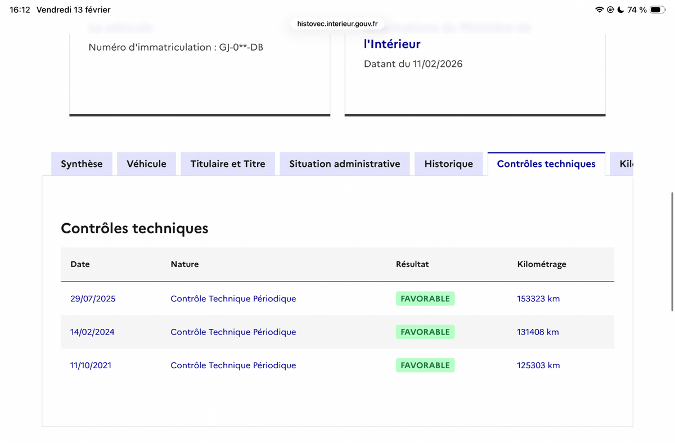Click the FAVORABLE badge for 29/07/2025
675x443 pixels.
(425, 299)
